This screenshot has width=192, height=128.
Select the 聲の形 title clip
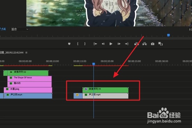29,84
